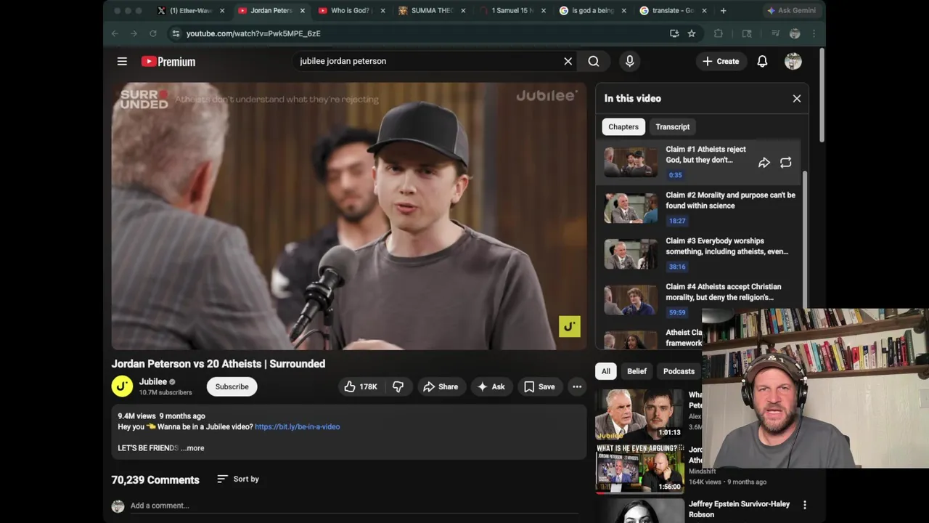The width and height of the screenshot is (929, 523).
Task: Open 'WHAT IS HE EVEN ARGUING?' video thumbnail
Action: pos(639,469)
